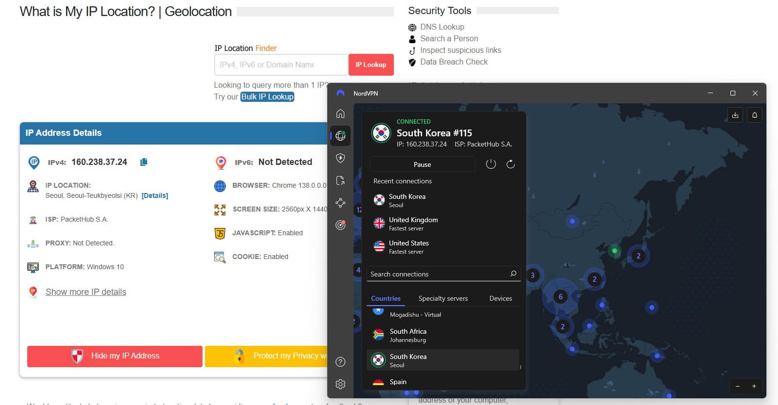This screenshot has height=405, width=778.
Task: Open file share icon in NordVPN sidebar
Action: 340,180
